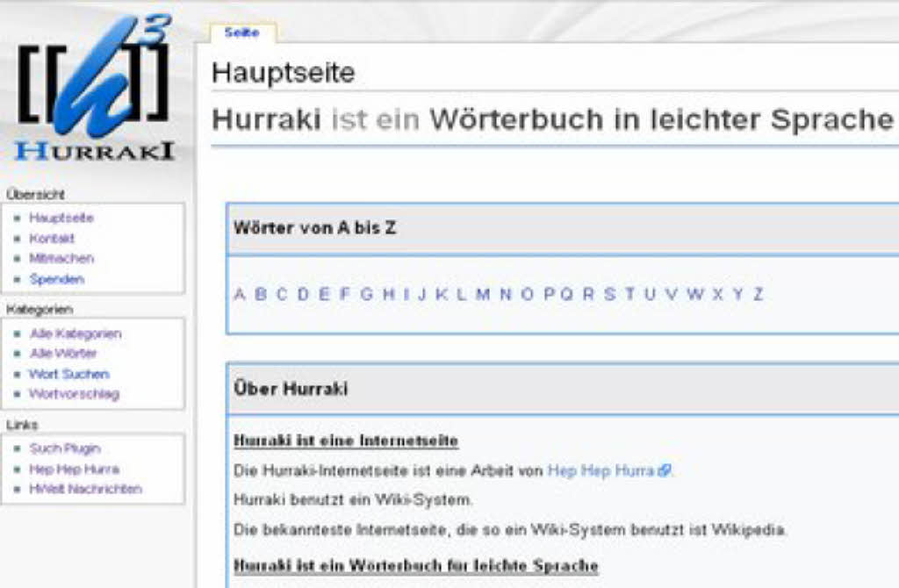This screenshot has width=899, height=588.
Task: Select the Alle Wörter link
Action: 63,353
